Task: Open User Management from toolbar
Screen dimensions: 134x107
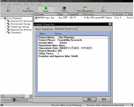Action: [85, 8]
